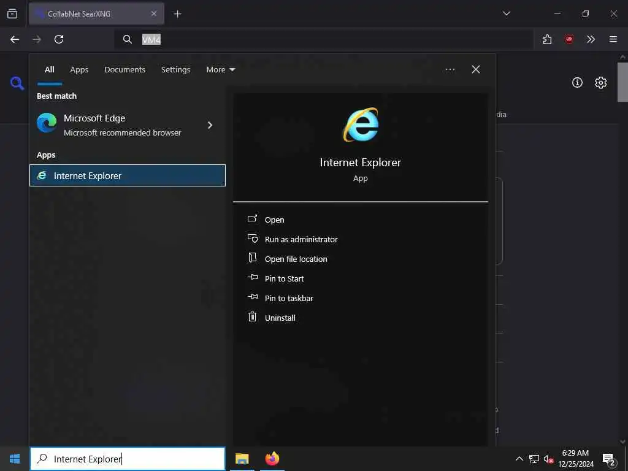Image resolution: width=628 pixels, height=471 pixels.
Task: Reload the current browser page
Action: click(x=59, y=39)
